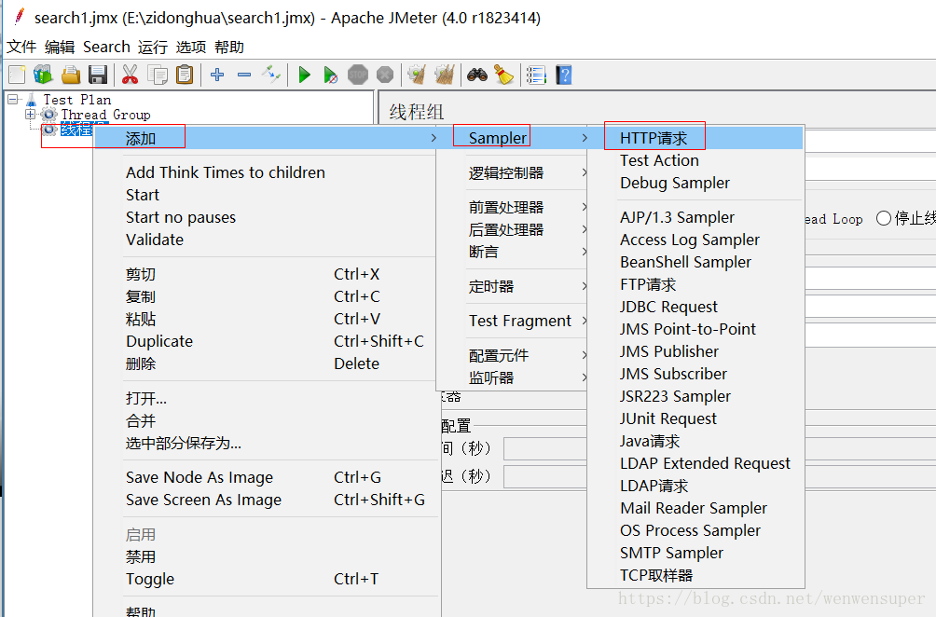Click the Copy toolbar icon
Viewport: 936px width, 617px height.
(158, 75)
